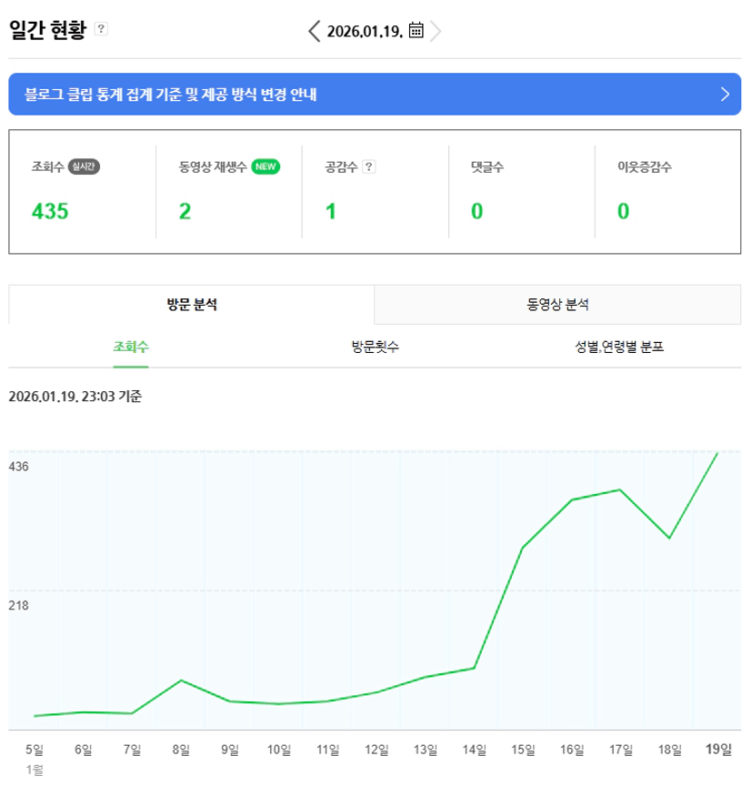Switch to the 동영상 분석 tab
Image resolution: width=752 pixels, height=786 pixels.
[x=557, y=305]
